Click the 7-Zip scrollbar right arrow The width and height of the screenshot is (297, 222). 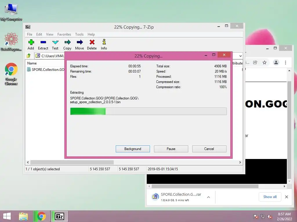[240, 162]
